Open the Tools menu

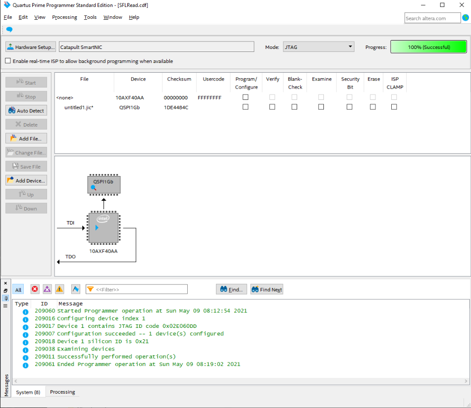90,17
